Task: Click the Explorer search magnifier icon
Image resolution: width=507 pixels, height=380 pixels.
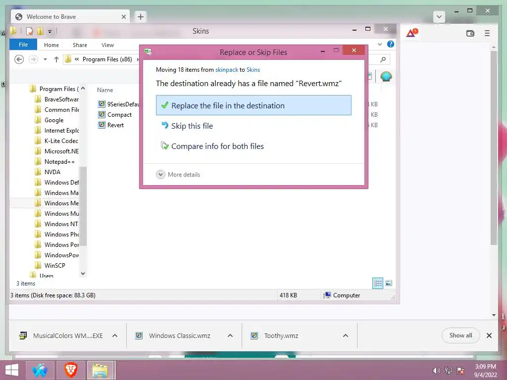Action: 383,59
